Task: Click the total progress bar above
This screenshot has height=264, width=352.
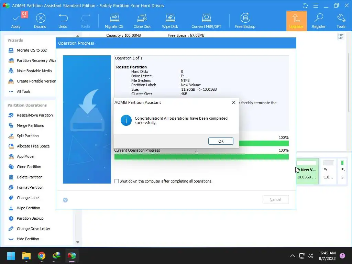Action: point(264,143)
